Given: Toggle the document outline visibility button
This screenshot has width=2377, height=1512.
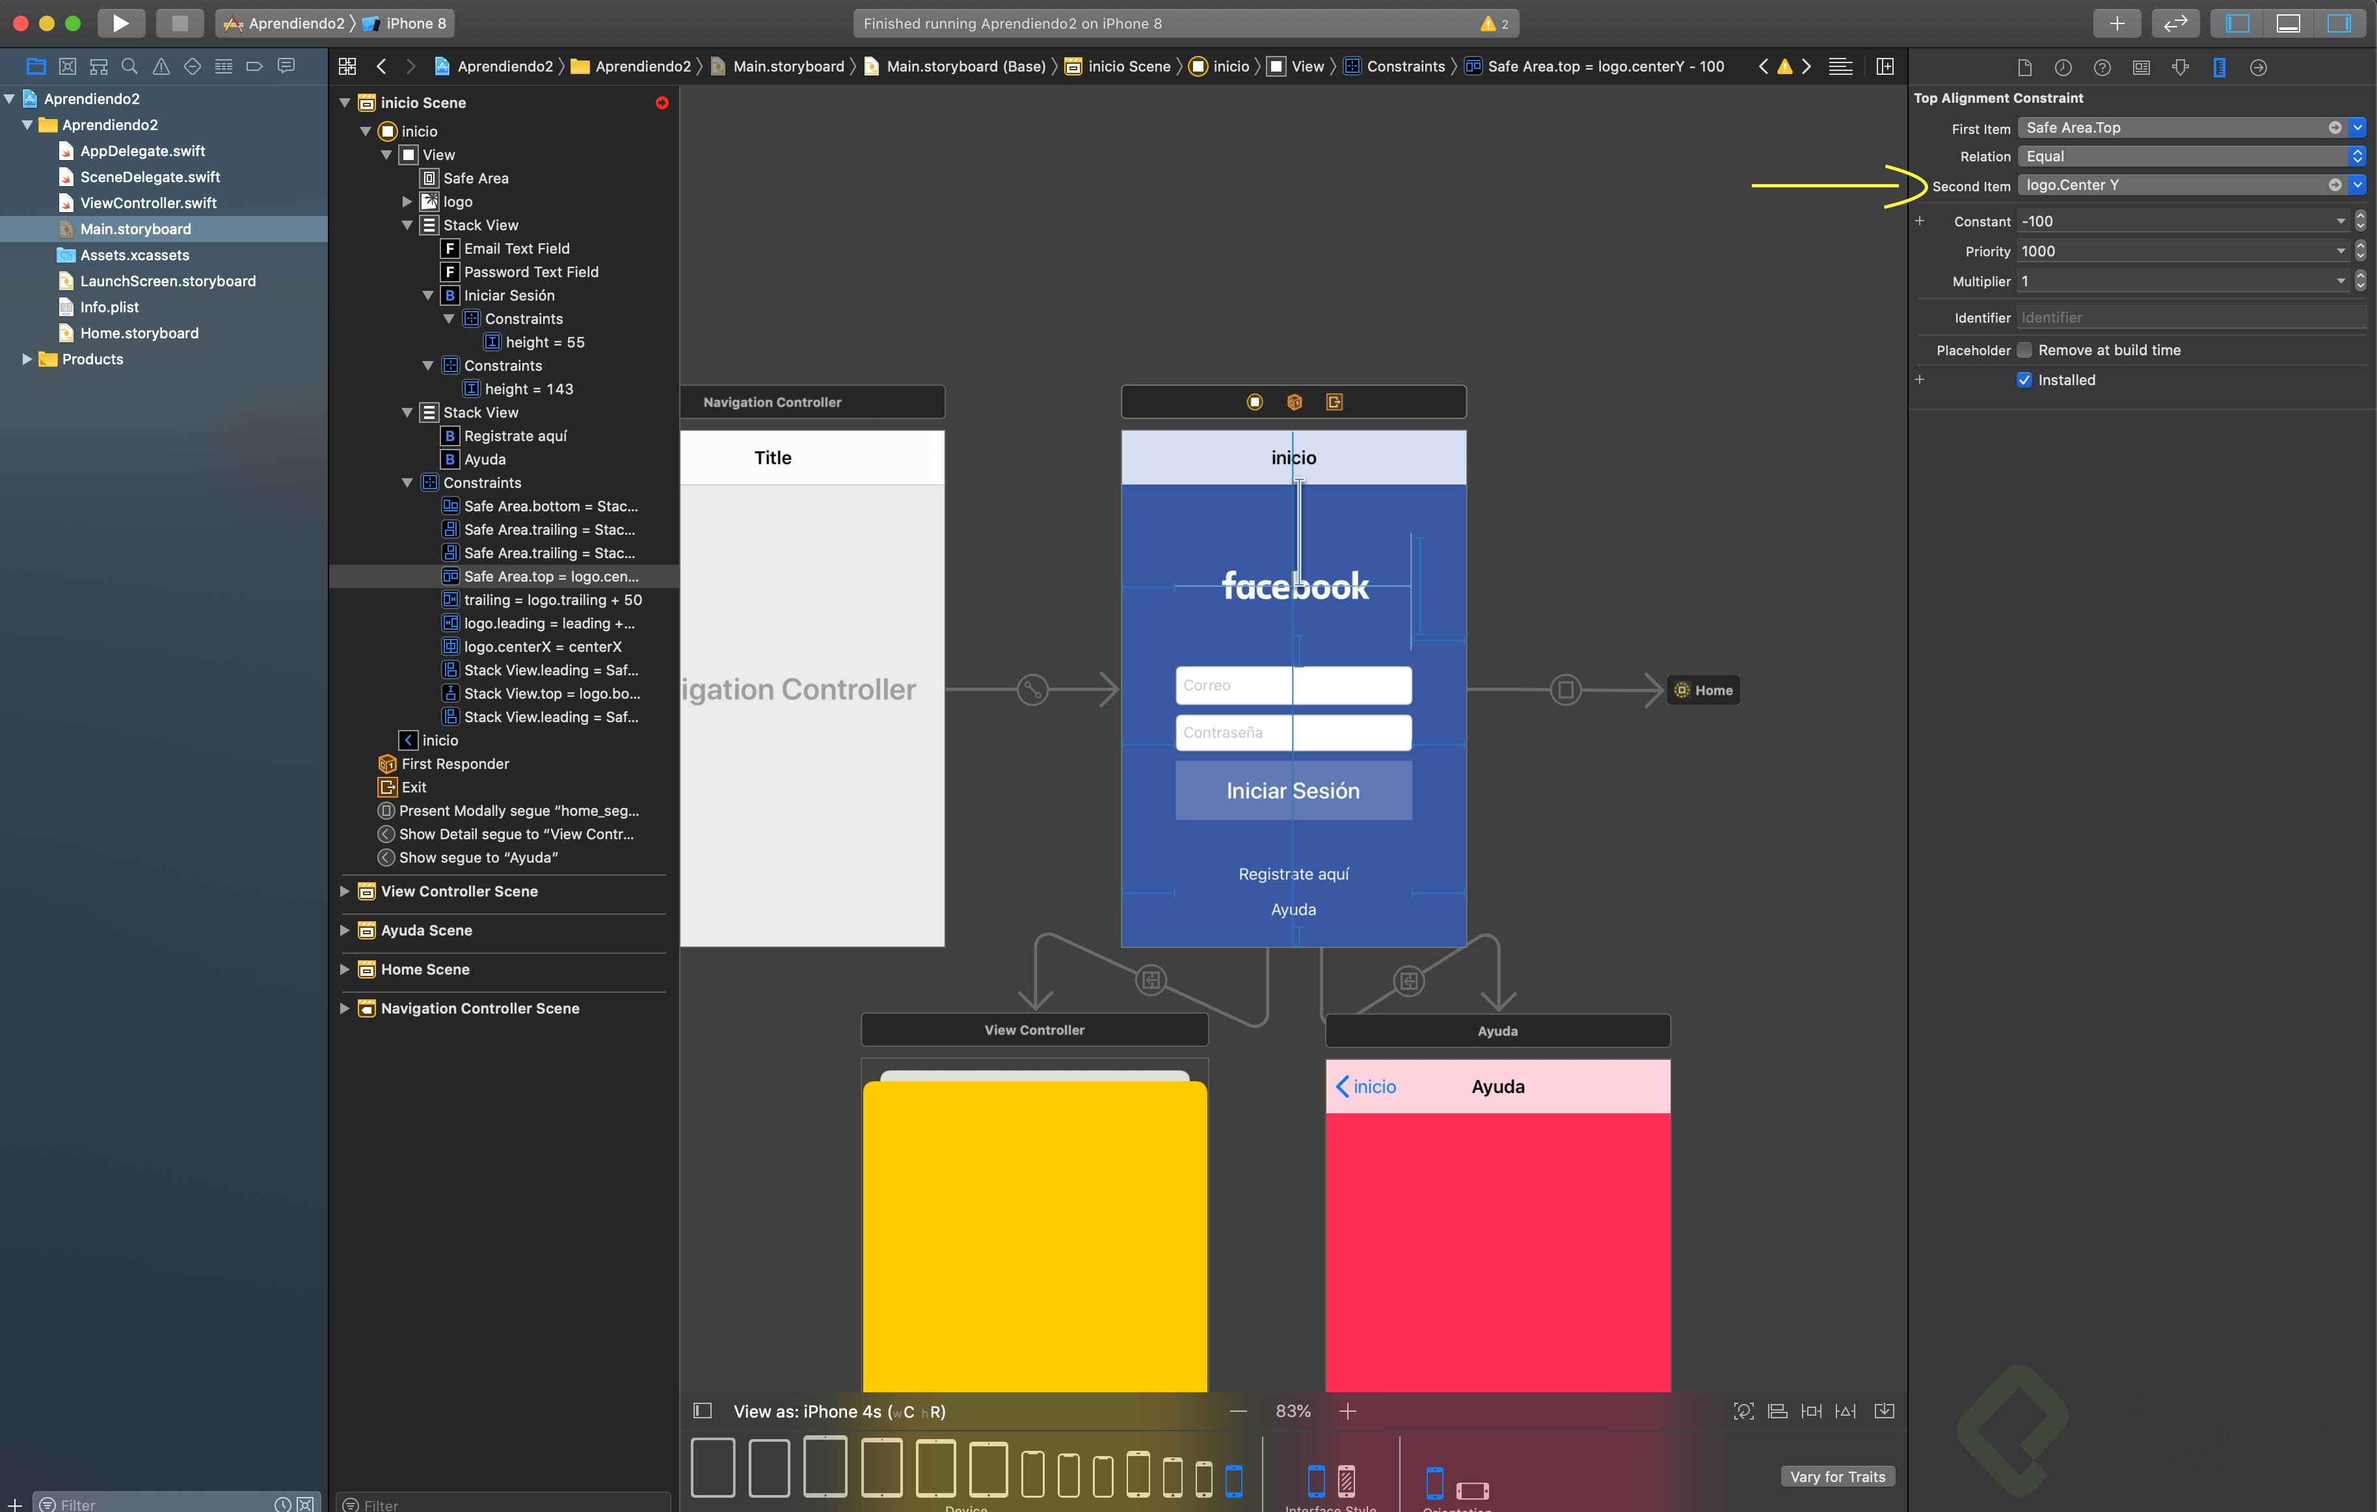Looking at the screenshot, I should [x=703, y=1411].
